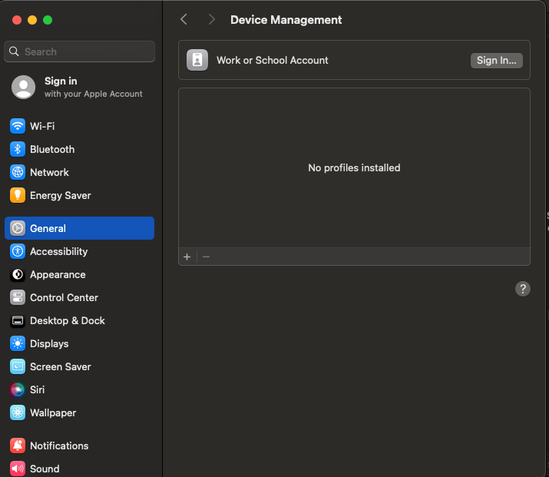Viewport: 549px width, 477px height.
Task: Select the Screen Saver label
Action: point(61,366)
